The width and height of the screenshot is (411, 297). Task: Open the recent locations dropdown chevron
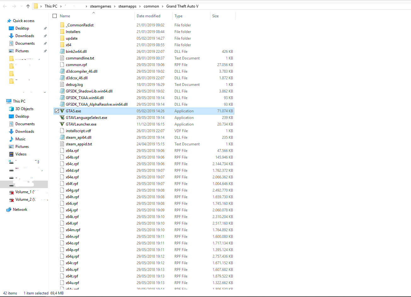point(21,6)
